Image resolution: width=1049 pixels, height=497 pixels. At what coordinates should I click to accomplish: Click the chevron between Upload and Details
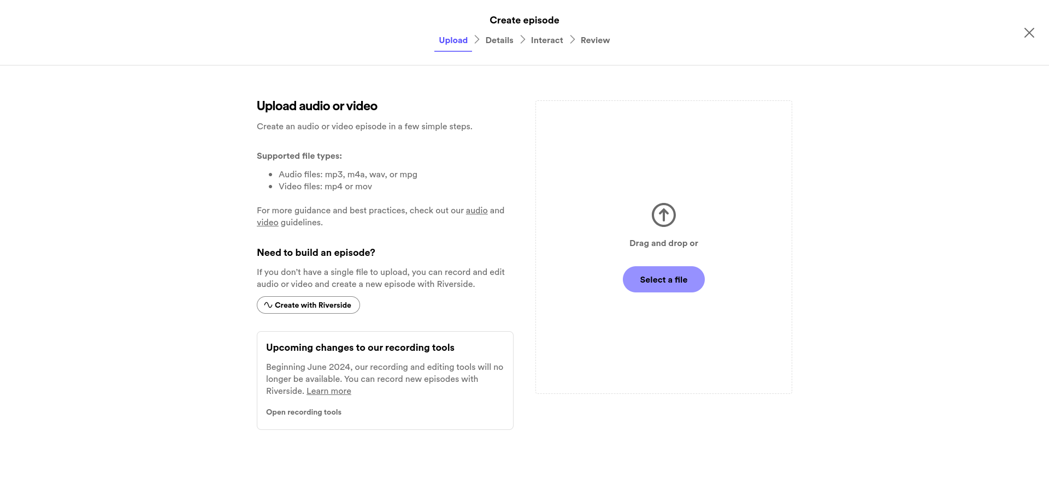point(476,39)
